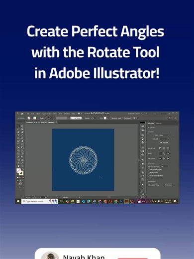194x259 pixels.
Task: Open the File menu
Action: (28, 114)
